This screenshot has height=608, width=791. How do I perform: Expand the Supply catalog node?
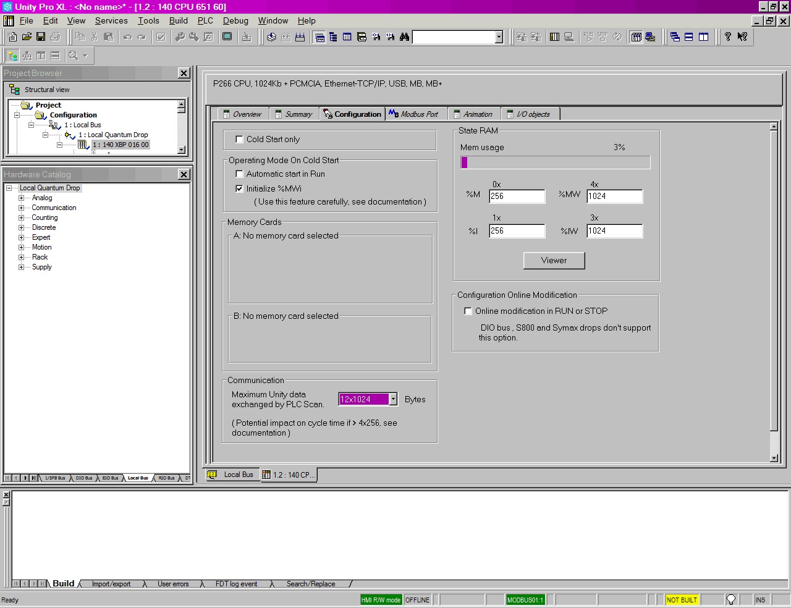[x=21, y=268]
